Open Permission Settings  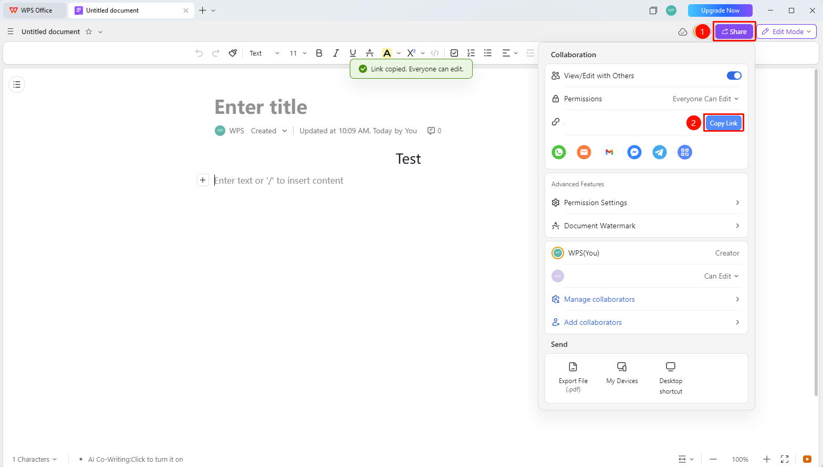click(646, 203)
